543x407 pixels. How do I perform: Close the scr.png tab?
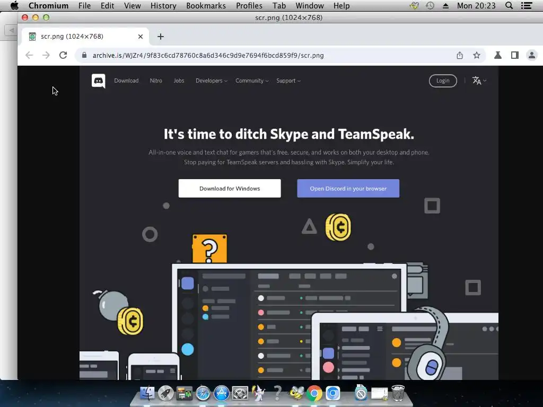pyautogui.click(x=140, y=37)
